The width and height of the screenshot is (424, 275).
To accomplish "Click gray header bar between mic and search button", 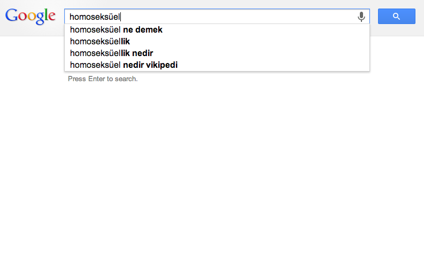I will pos(374,16).
